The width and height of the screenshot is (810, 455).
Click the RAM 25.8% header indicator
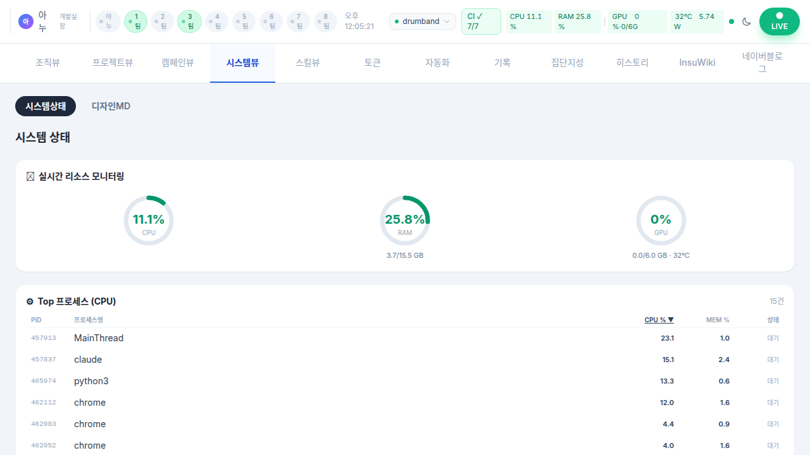pyautogui.click(x=576, y=21)
